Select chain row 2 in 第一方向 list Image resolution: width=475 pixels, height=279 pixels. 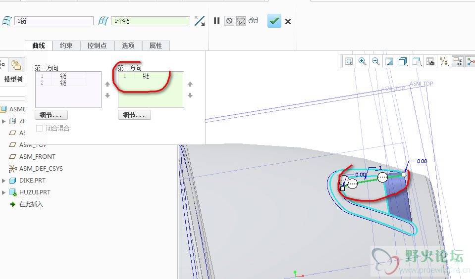tap(62, 83)
